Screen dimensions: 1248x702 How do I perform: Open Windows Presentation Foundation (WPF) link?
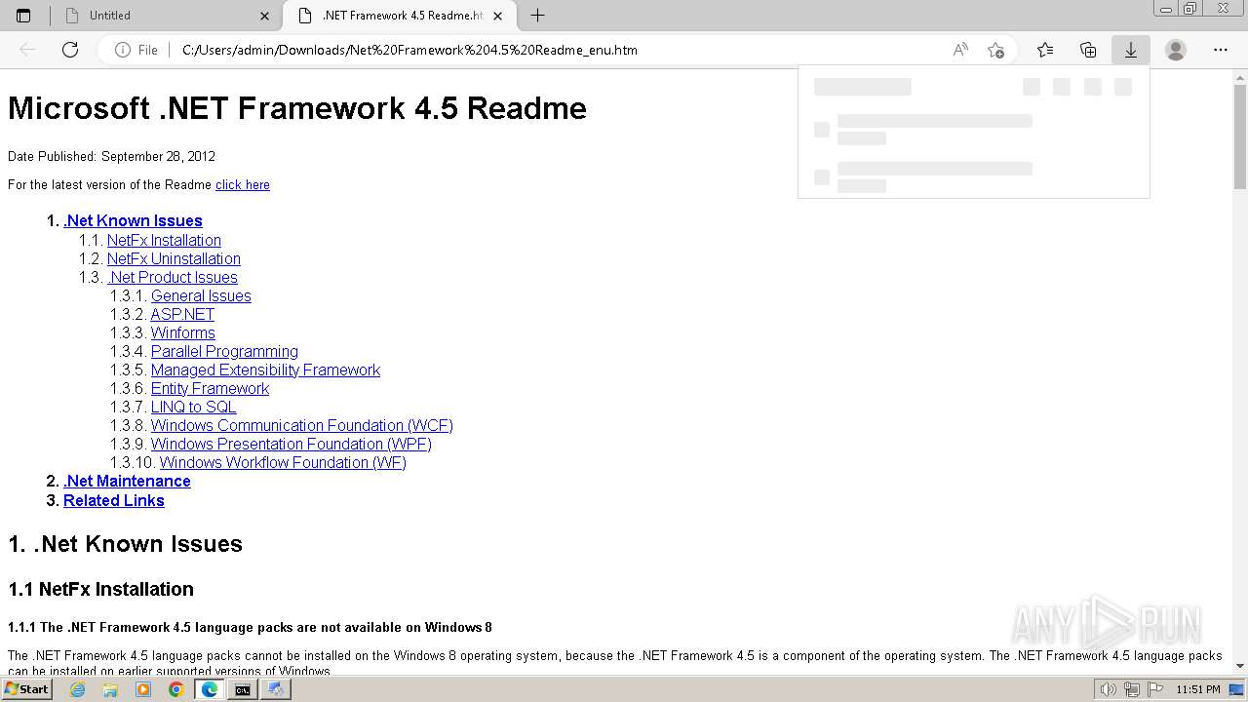point(292,444)
